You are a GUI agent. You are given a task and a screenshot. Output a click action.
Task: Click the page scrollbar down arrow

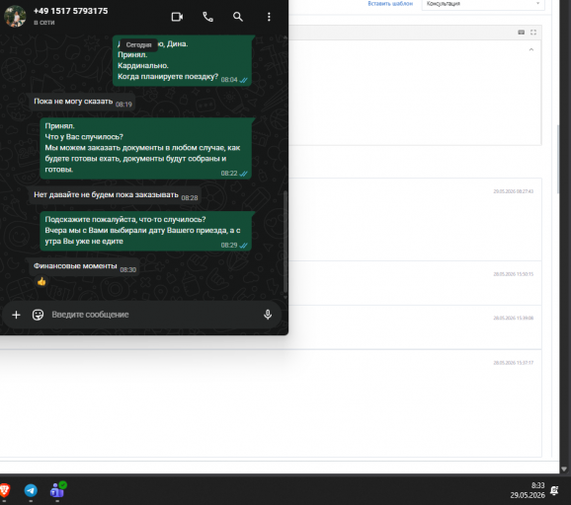click(564, 469)
